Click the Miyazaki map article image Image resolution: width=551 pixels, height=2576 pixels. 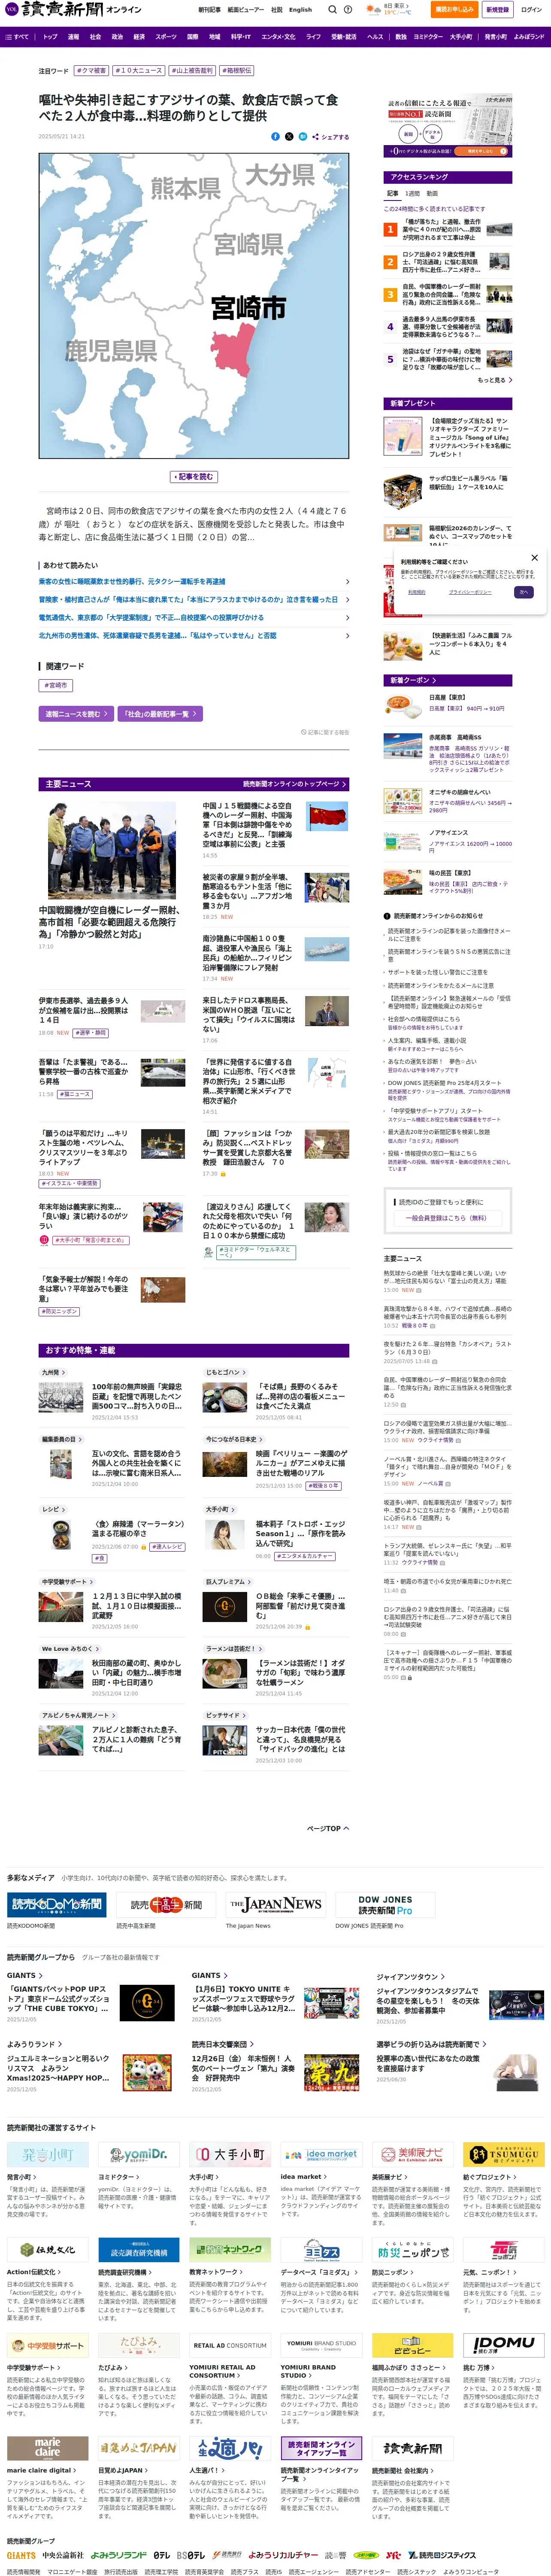coord(194,306)
